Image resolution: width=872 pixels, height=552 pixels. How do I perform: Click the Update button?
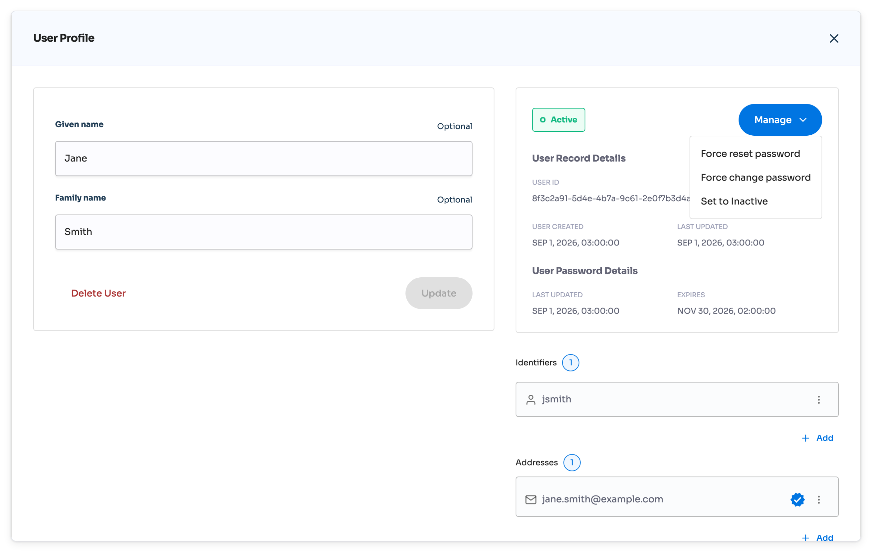(439, 293)
